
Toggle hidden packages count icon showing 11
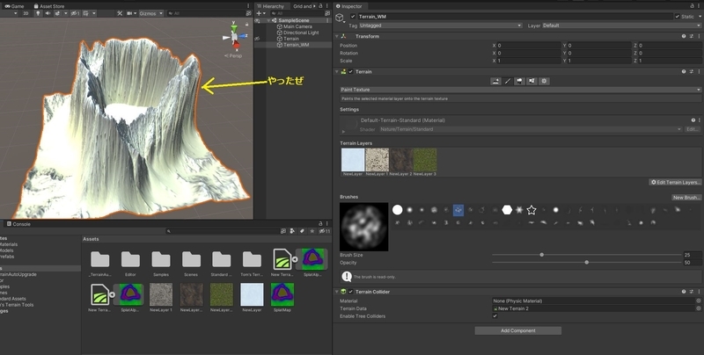click(x=325, y=231)
